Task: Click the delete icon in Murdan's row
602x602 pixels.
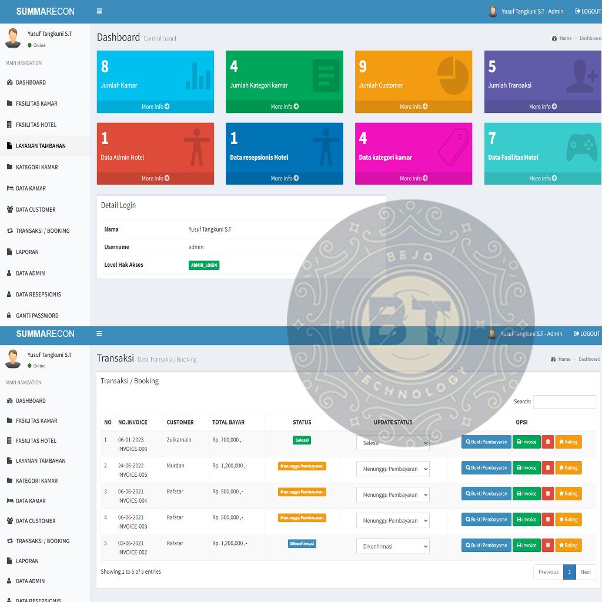Action: coord(547,468)
